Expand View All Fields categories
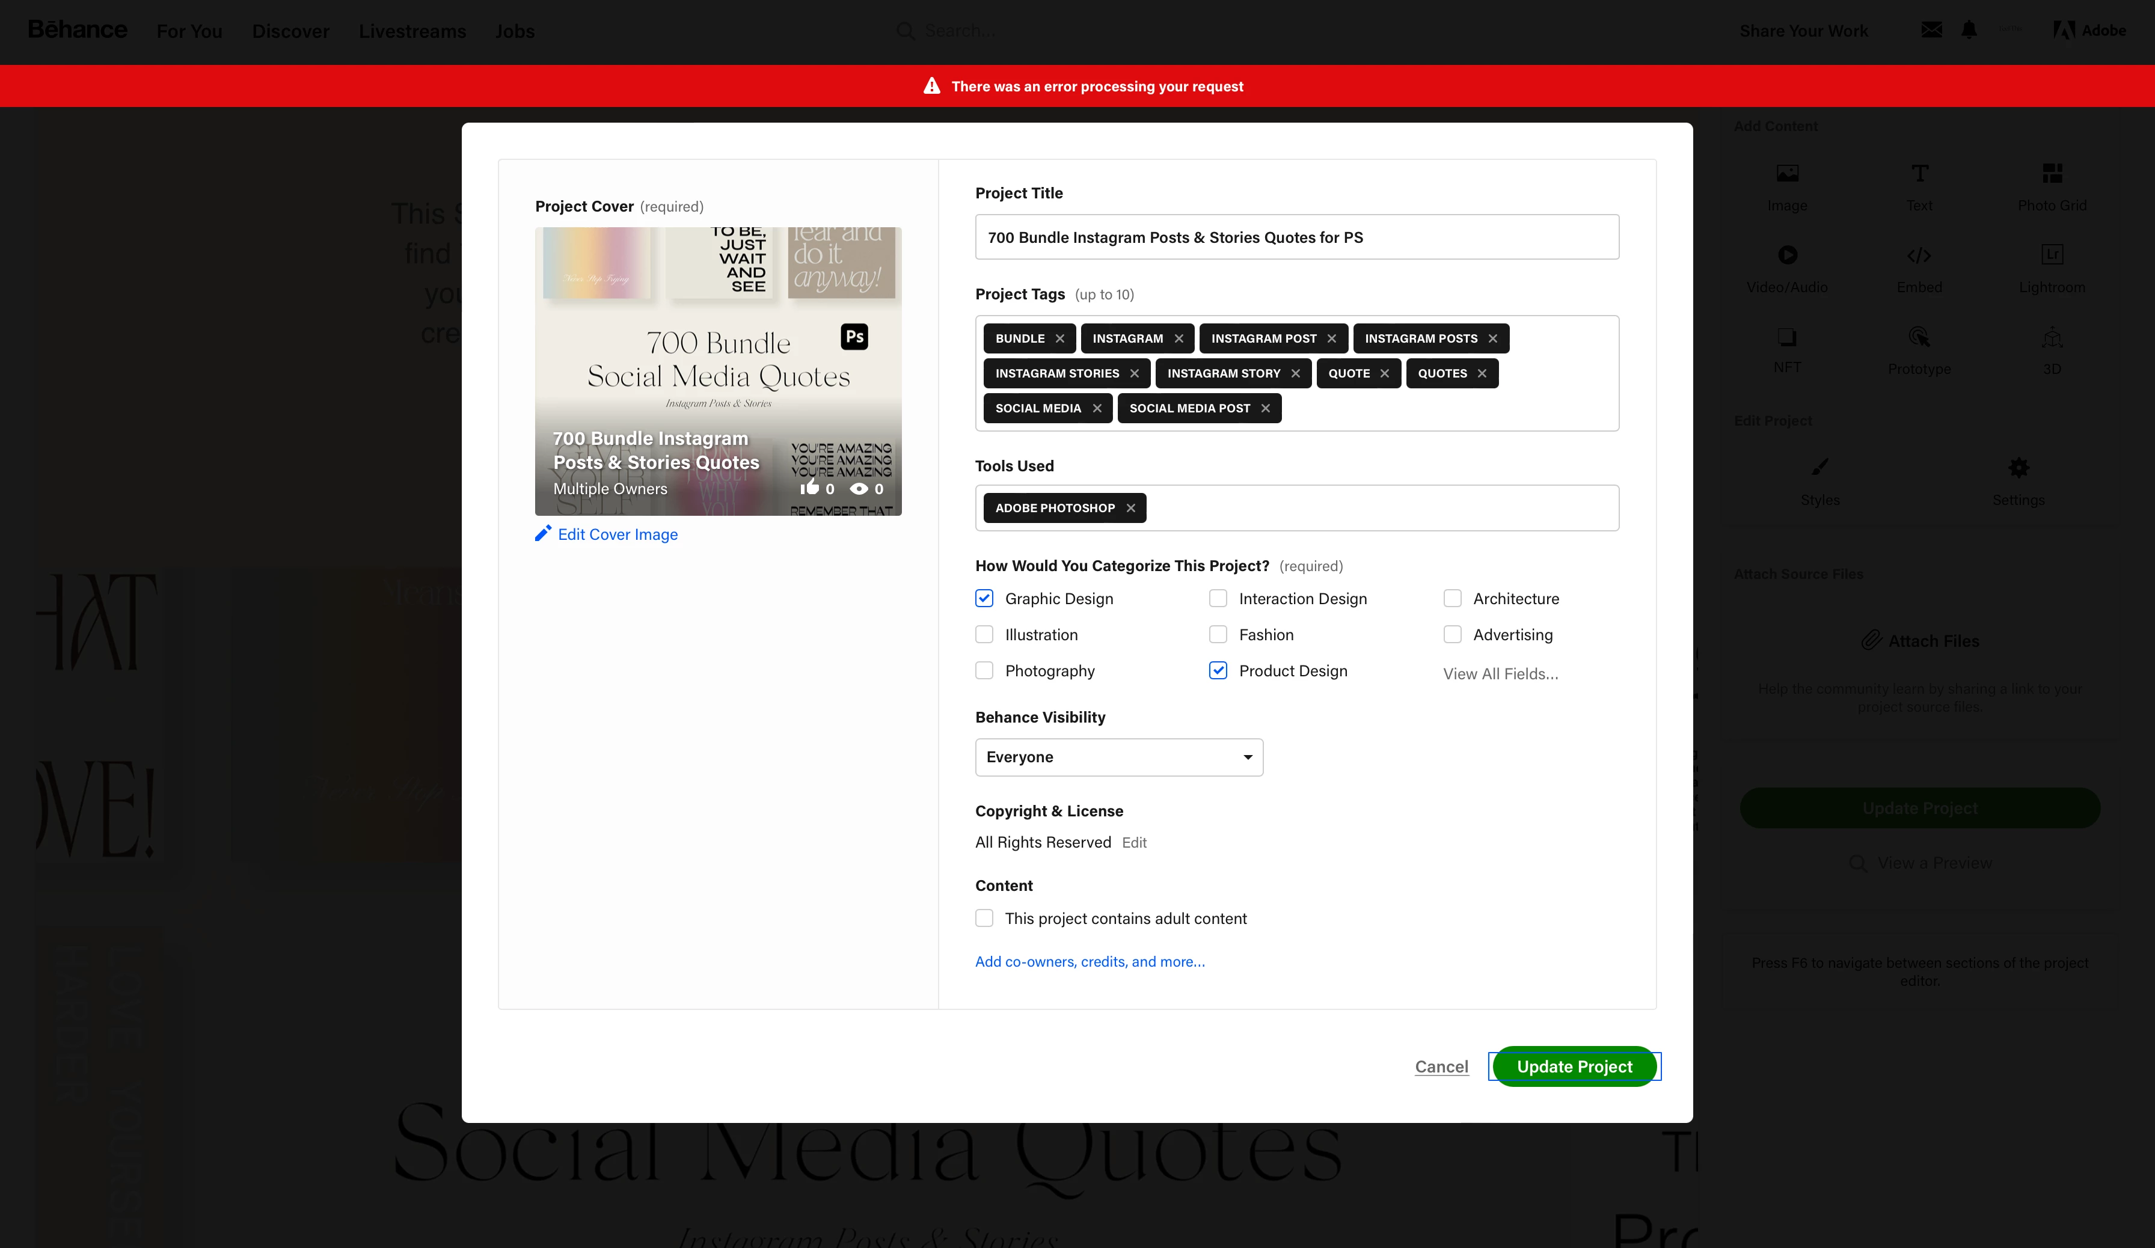Viewport: 2155px width, 1248px height. coord(1500,673)
